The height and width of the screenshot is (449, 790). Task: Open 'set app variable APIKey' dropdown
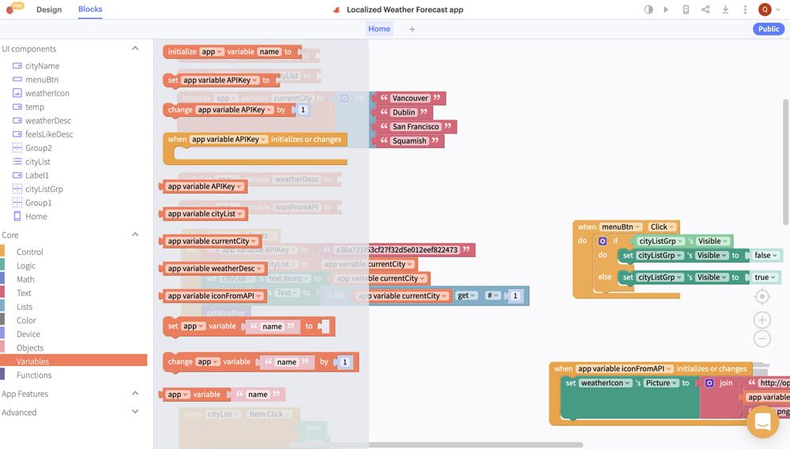[220, 80]
